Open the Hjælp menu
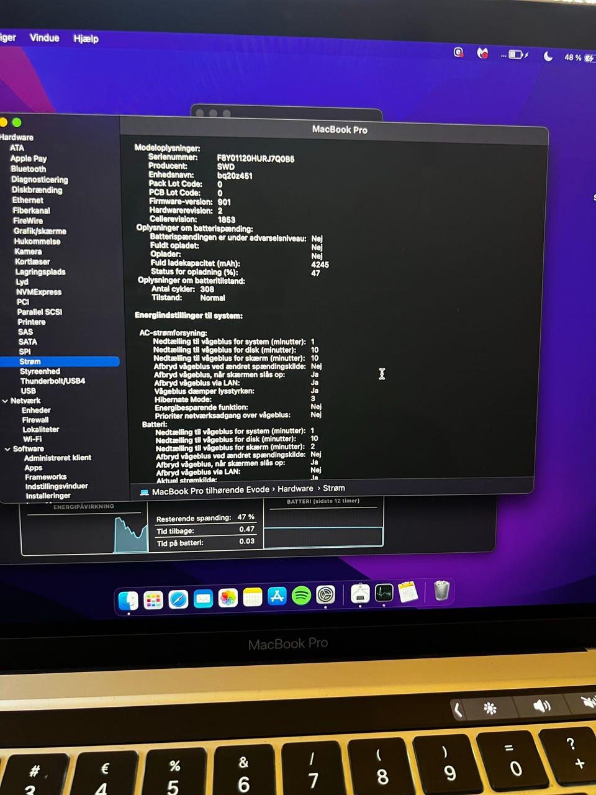The height and width of the screenshot is (795, 596). [x=86, y=39]
